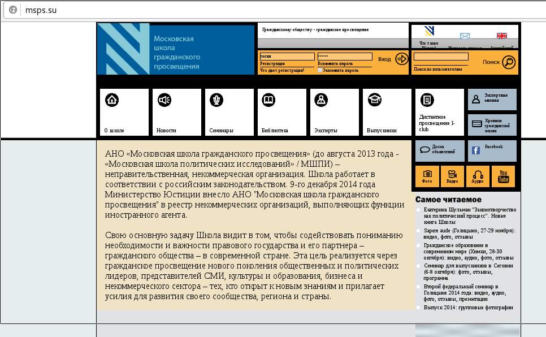Open the Новости menu tile
Viewport: 546px width, 337px height.
[177, 112]
